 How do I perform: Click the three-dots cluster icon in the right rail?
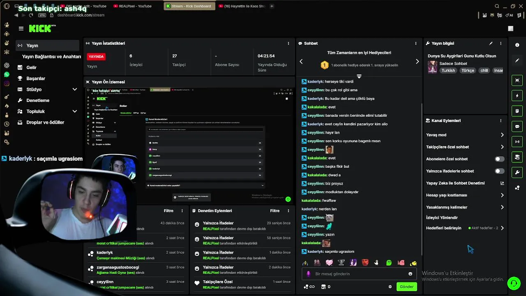tap(517, 188)
